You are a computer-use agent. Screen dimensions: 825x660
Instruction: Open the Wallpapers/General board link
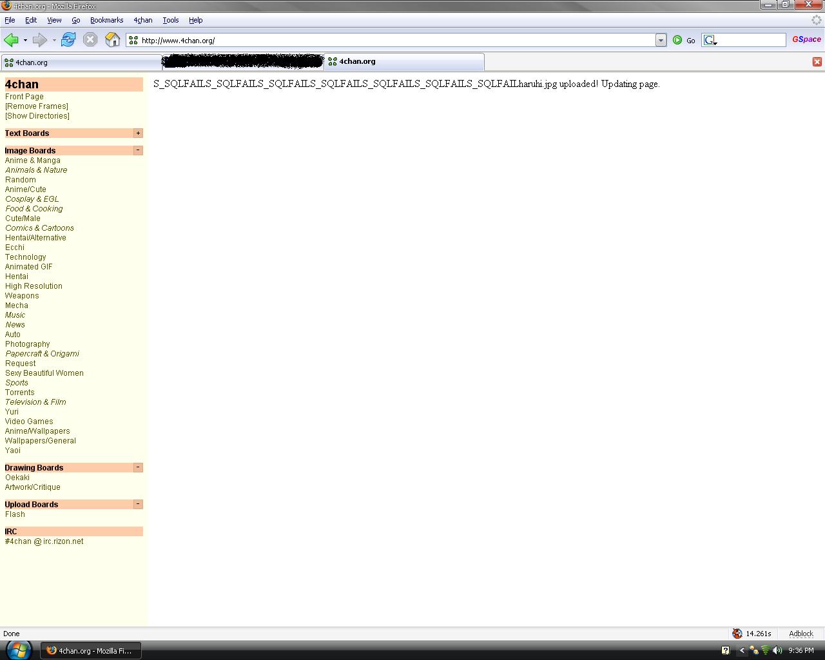(41, 441)
